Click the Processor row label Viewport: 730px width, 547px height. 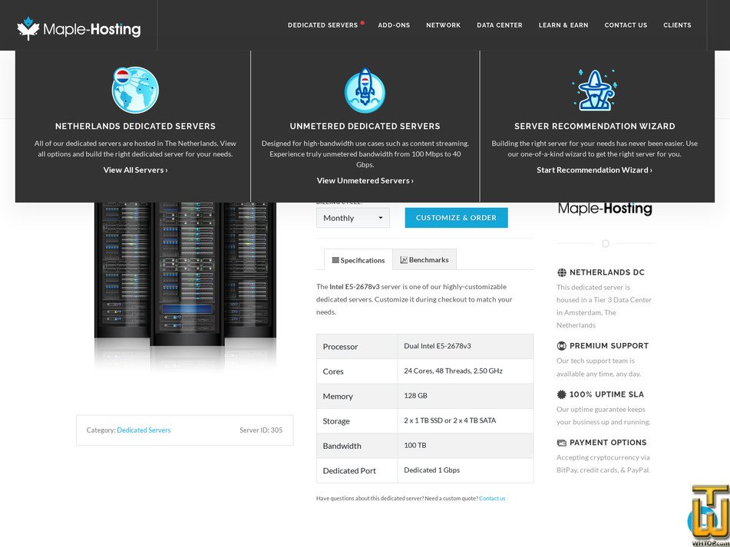pos(340,347)
